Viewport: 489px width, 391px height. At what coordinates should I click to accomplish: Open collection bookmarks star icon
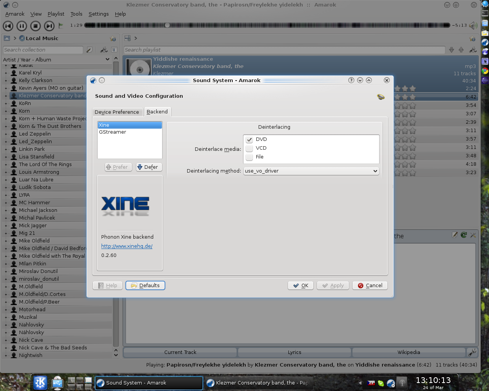pos(113,39)
